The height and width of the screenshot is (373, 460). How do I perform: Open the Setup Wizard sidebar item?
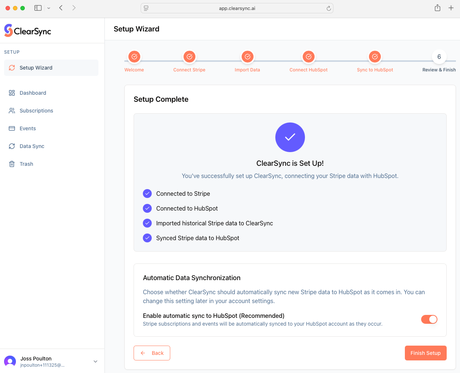click(x=36, y=68)
